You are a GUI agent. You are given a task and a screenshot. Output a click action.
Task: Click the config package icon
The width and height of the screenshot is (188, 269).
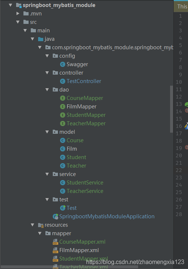[x=55, y=56]
